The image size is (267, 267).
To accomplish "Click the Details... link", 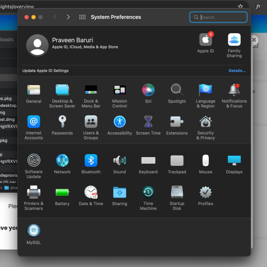I will pyautogui.click(x=237, y=71).
